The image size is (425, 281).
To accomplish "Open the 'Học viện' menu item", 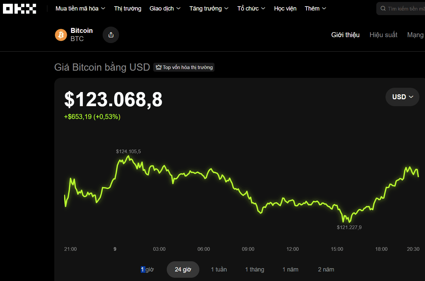I will tap(285, 8).
